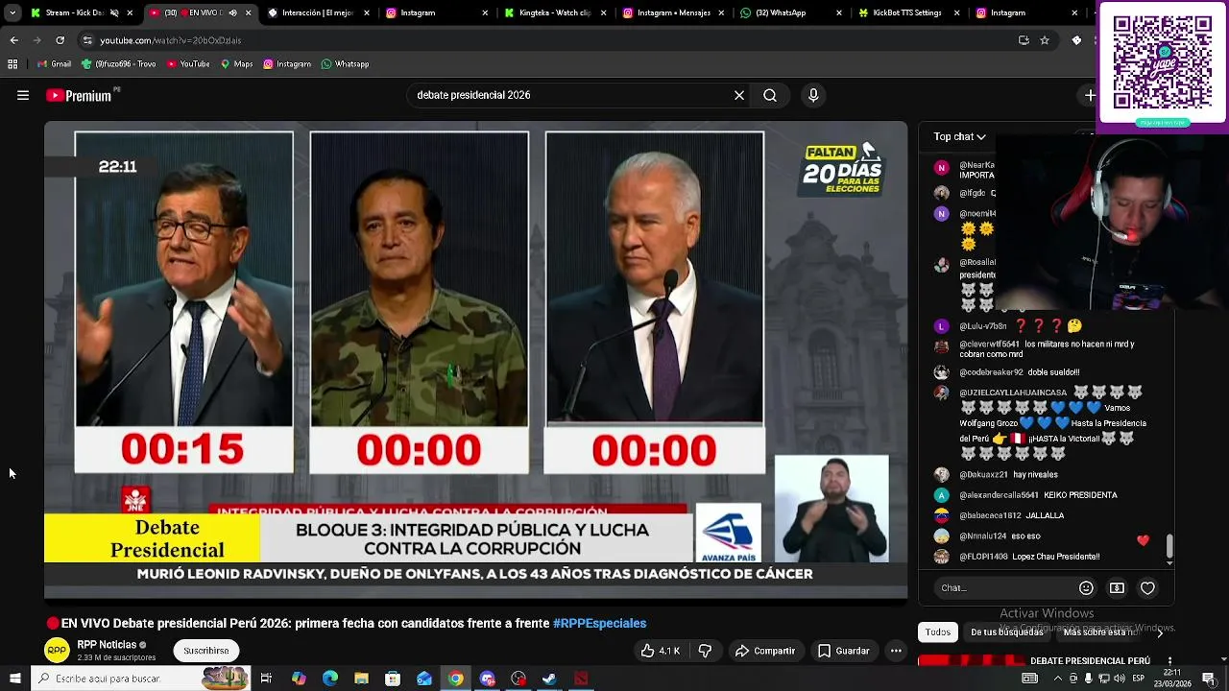The image size is (1229, 691).
Task: Open the Create plus button
Action: pos(1090,95)
